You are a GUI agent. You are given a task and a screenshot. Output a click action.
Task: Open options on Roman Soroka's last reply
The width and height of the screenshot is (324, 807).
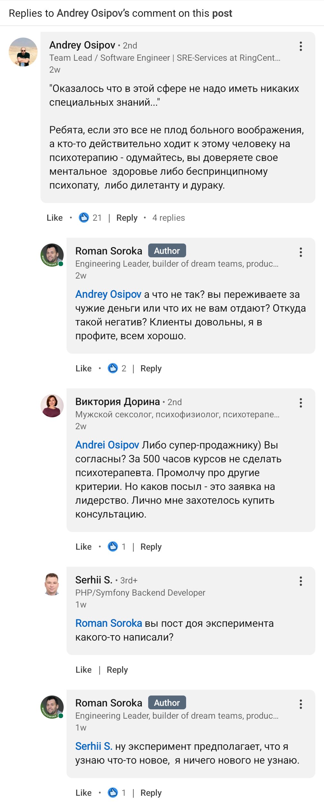pyautogui.click(x=301, y=704)
